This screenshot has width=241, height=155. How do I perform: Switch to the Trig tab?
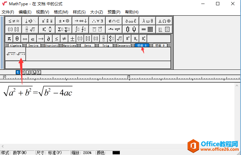pyautogui.click(x=106, y=46)
